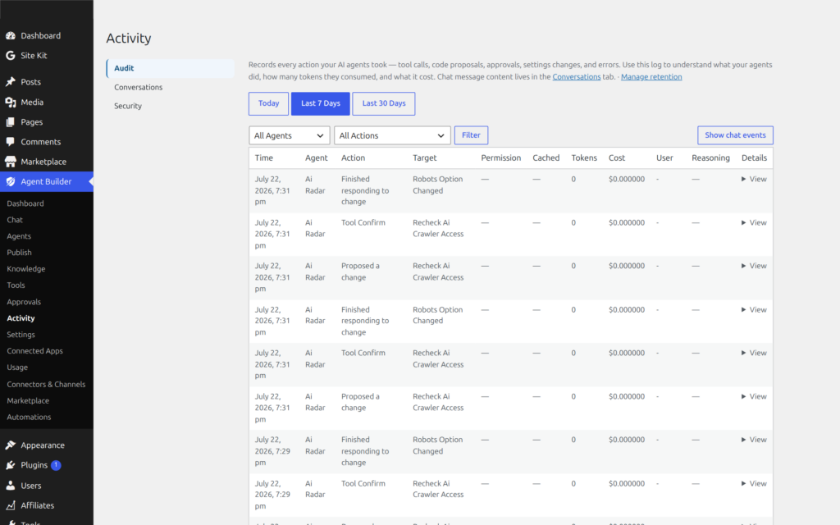Click the Marketplace storefront icon
Viewport: 840px width, 525px height.
10,162
